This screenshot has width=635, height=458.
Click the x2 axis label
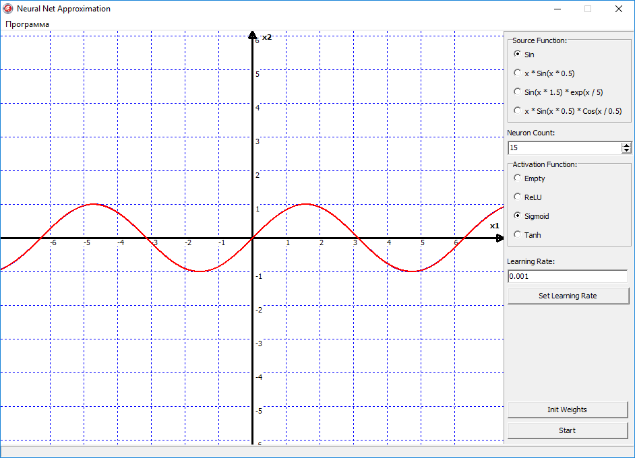pyautogui.click(x=266, y=37)
